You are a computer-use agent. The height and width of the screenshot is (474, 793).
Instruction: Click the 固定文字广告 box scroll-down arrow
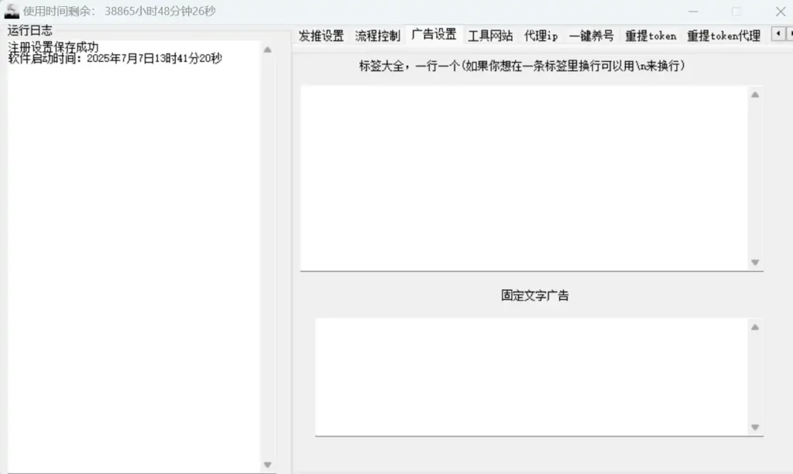point(755,428)
